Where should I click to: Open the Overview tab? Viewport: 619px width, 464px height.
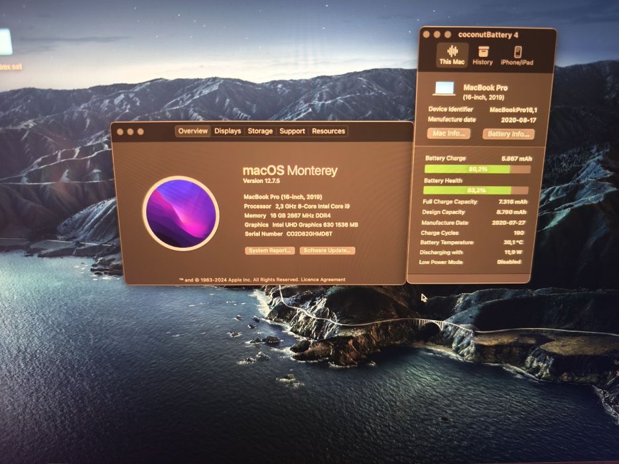[x=192, y=131]
